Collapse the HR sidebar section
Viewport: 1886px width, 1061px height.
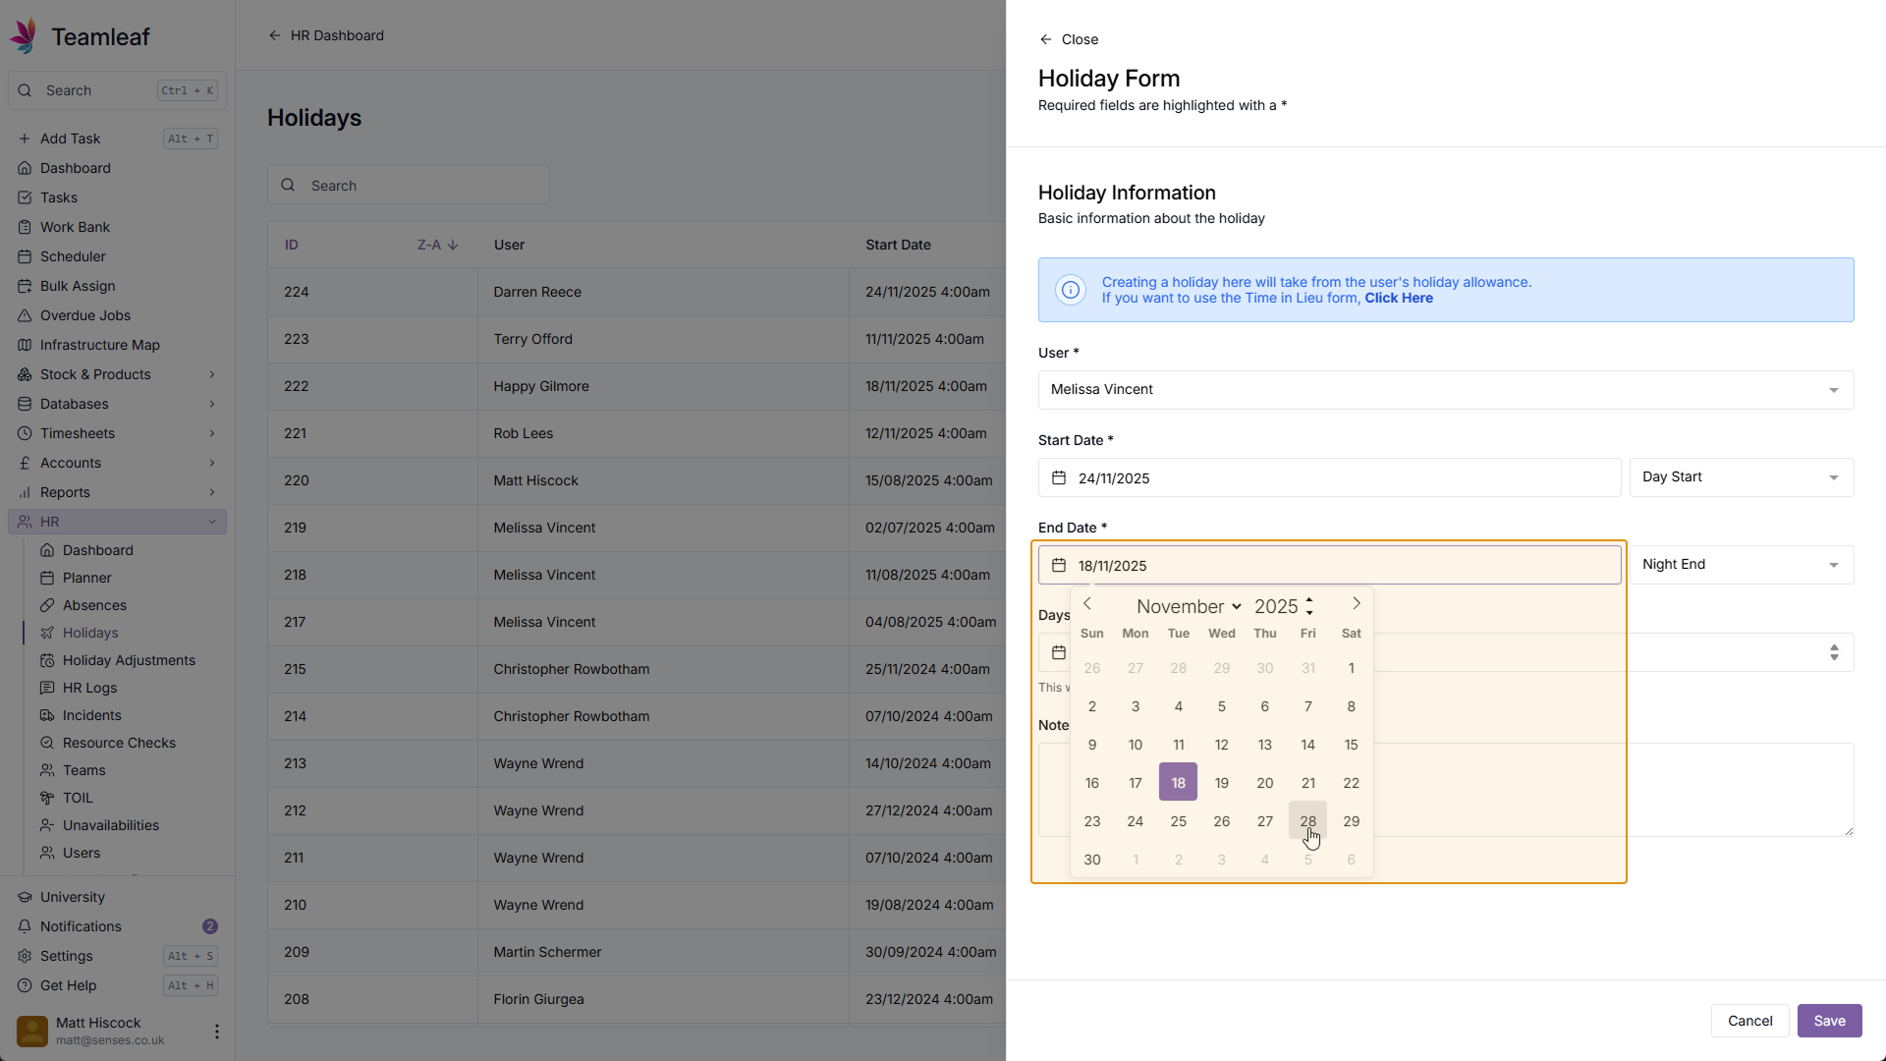click(212, 522)
